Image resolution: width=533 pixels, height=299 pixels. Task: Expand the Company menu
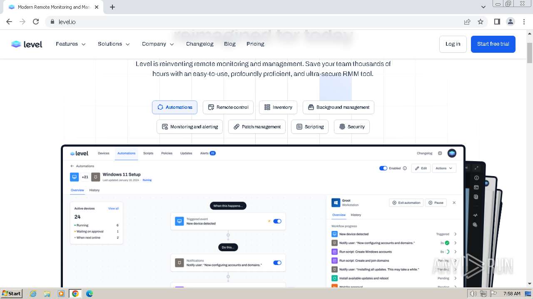coord(158,44)
